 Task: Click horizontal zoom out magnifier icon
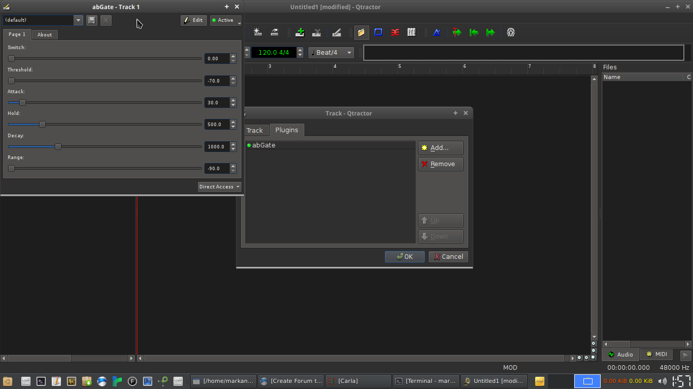coord(580,358)
